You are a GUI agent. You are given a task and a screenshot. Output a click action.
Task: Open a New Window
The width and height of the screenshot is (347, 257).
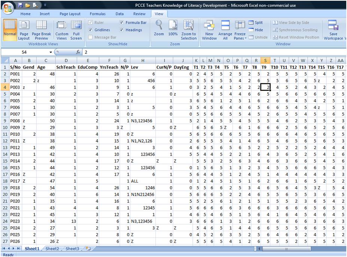(x=209, y=30)
